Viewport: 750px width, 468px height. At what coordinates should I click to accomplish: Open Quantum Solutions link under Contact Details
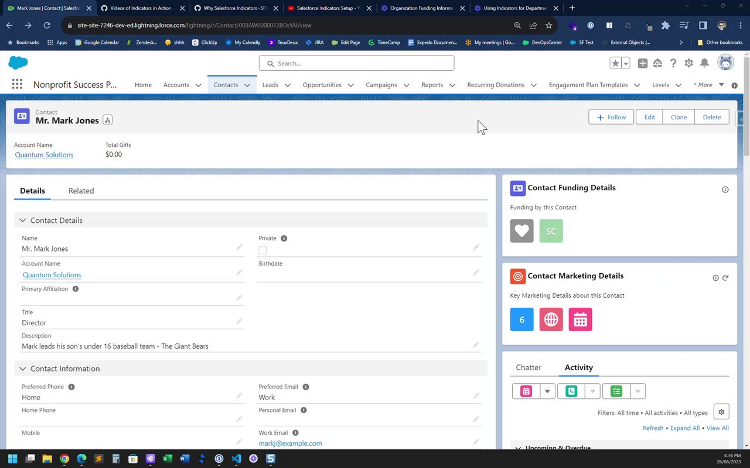point(52,275)
